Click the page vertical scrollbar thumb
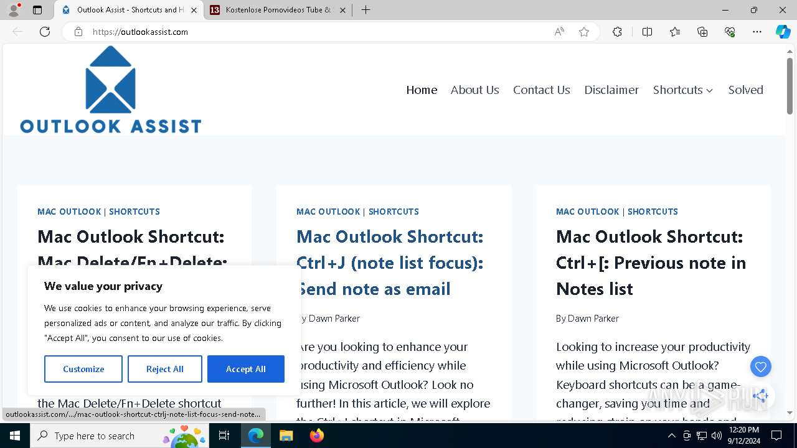797x448 pixels. point(790,87)
